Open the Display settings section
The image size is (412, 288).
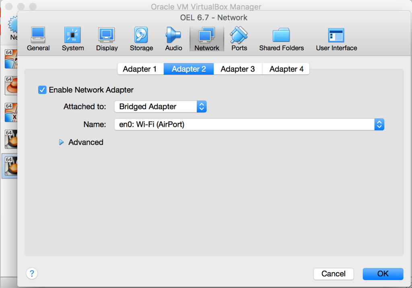point(107,39)
